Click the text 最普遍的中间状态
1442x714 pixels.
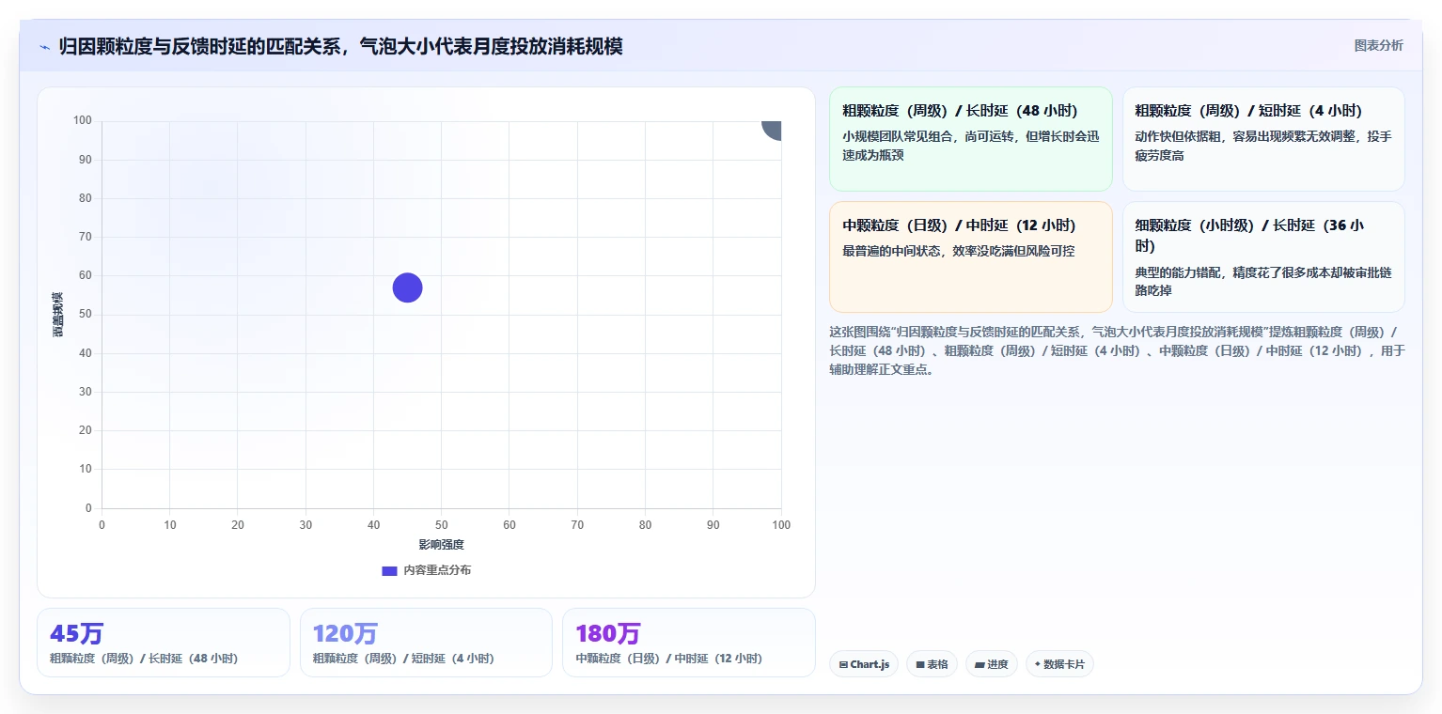[893, 251]
